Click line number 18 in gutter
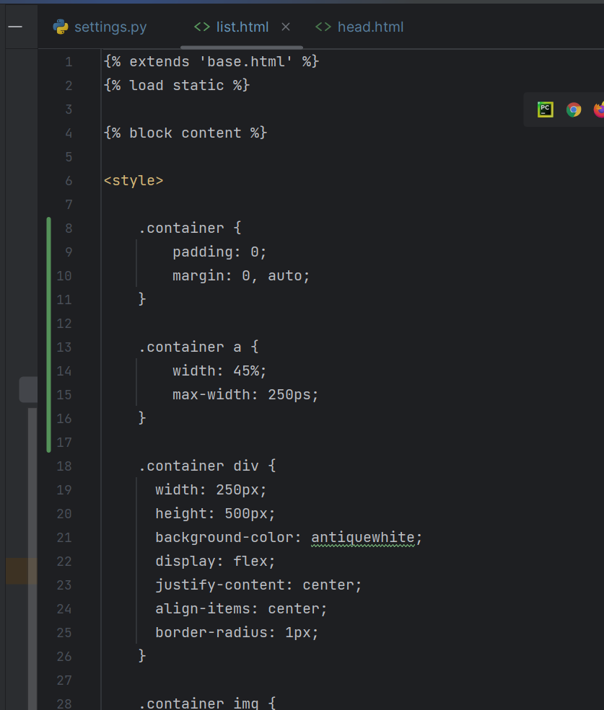Screen dimensions: 604x710 (x=64, y=466)
